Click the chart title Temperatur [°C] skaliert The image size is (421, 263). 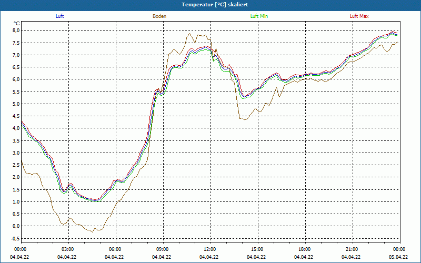[215, 5]
